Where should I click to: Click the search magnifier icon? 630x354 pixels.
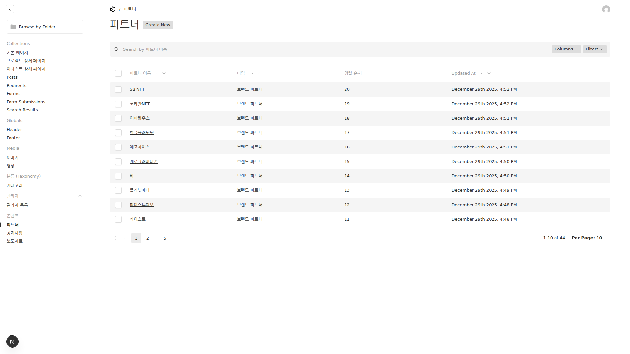click(x=116, y=49)
